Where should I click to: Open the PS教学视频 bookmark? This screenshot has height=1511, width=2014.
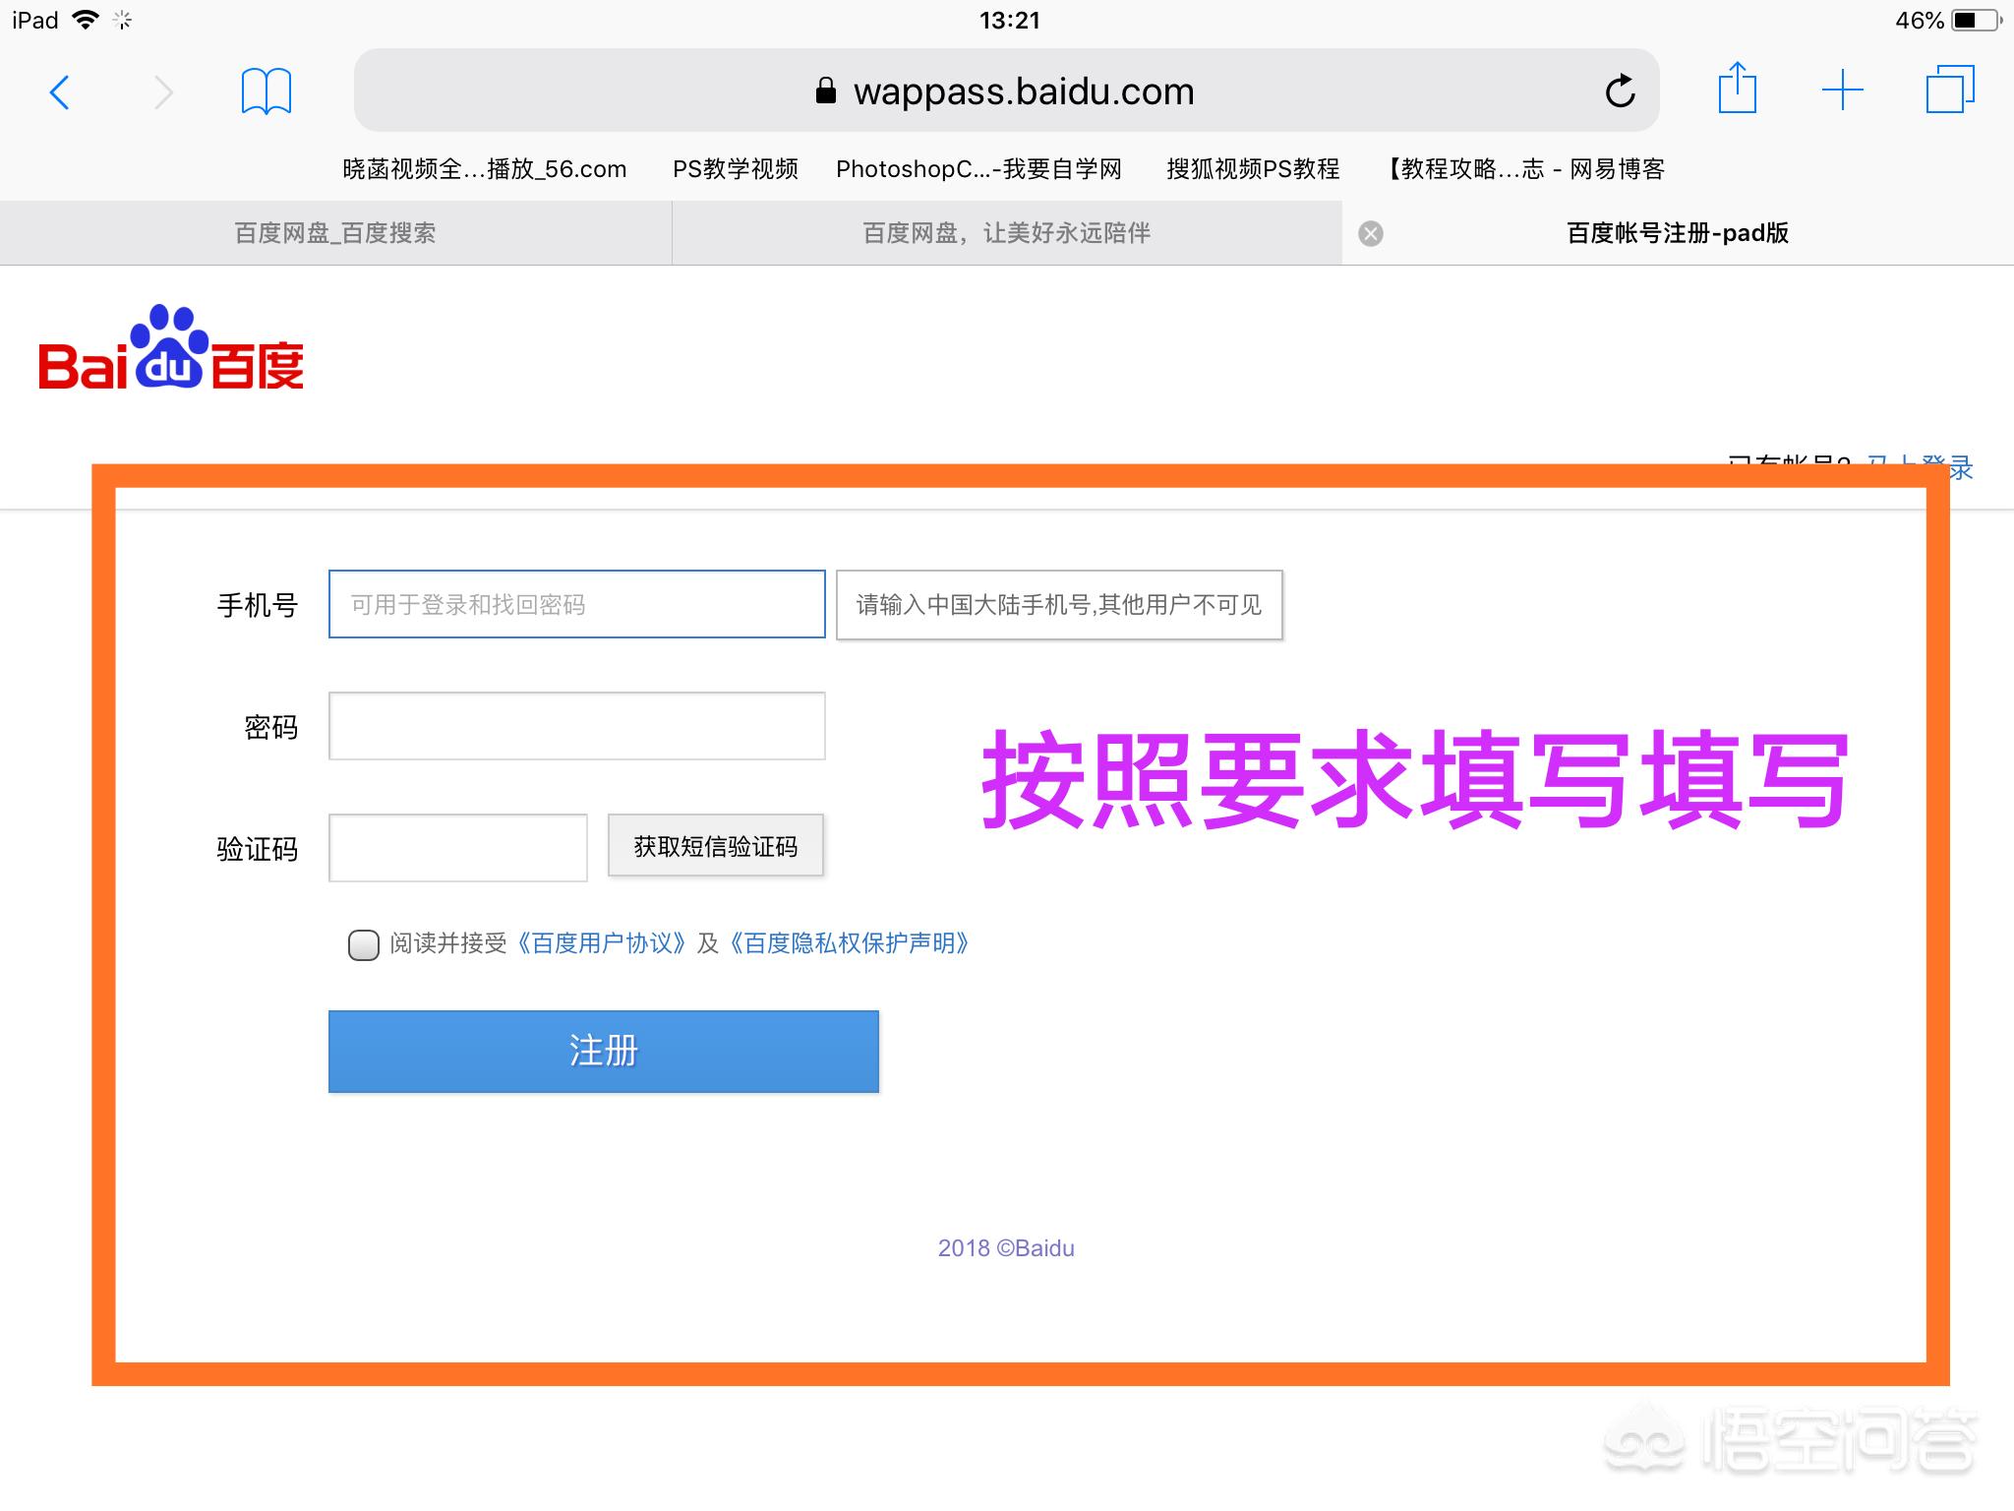pyautogui.click(x=735, y=169)
